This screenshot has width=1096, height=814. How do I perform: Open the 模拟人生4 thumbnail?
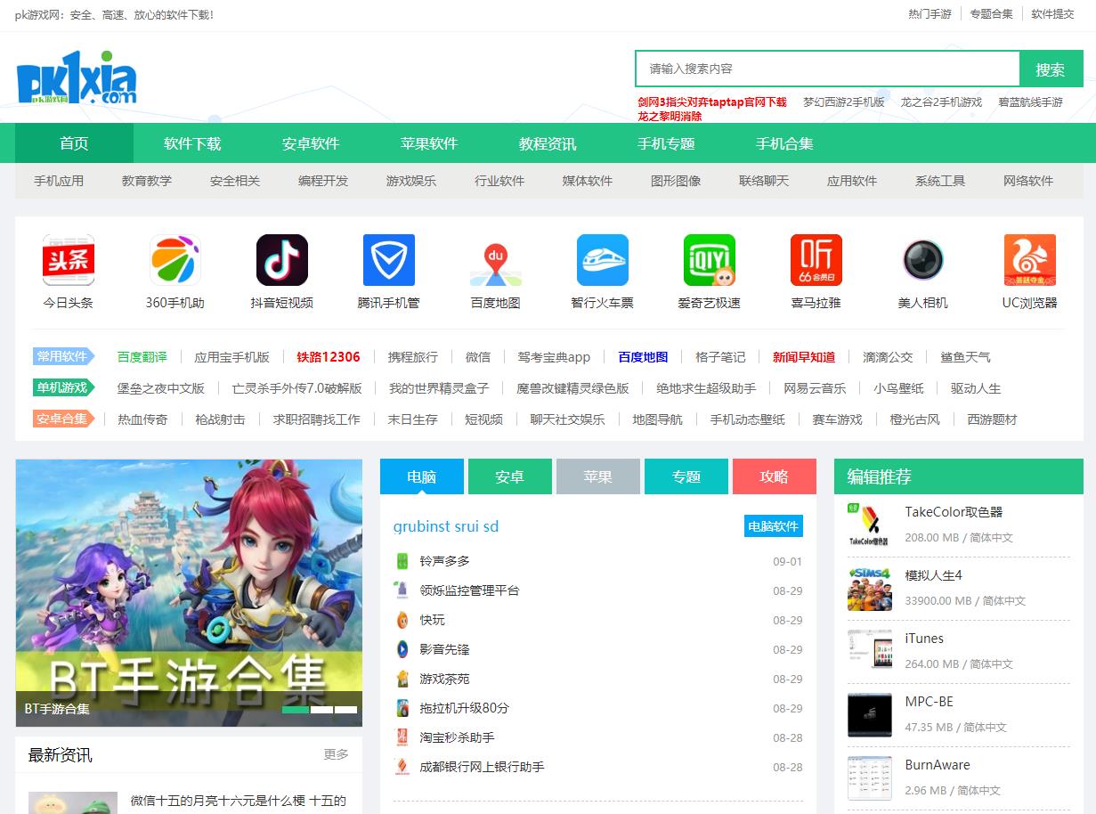point(870,589)
